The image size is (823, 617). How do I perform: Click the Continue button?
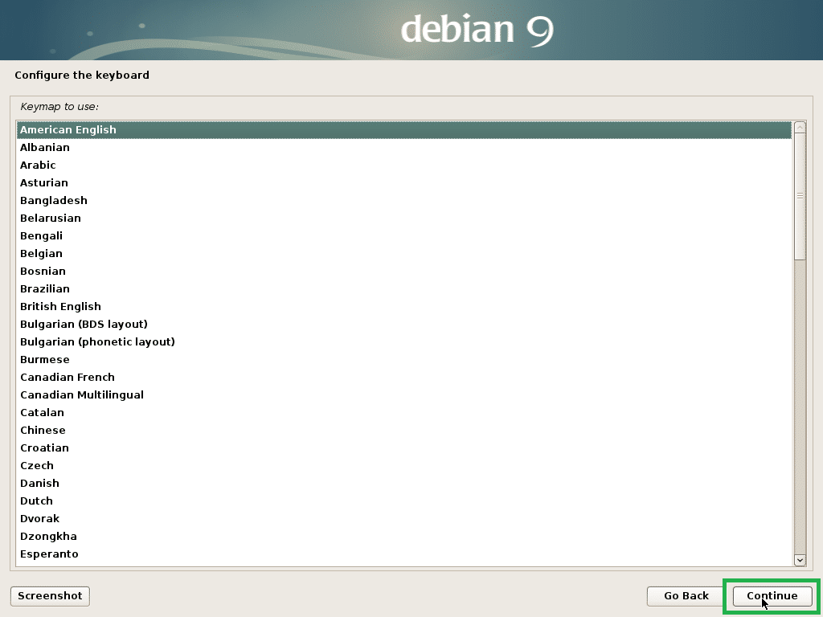pyautogui.click(x=772, y=596)
